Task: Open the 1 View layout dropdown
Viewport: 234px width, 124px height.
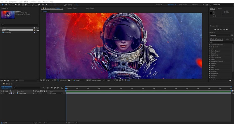Action: click(x=109, y=80)
